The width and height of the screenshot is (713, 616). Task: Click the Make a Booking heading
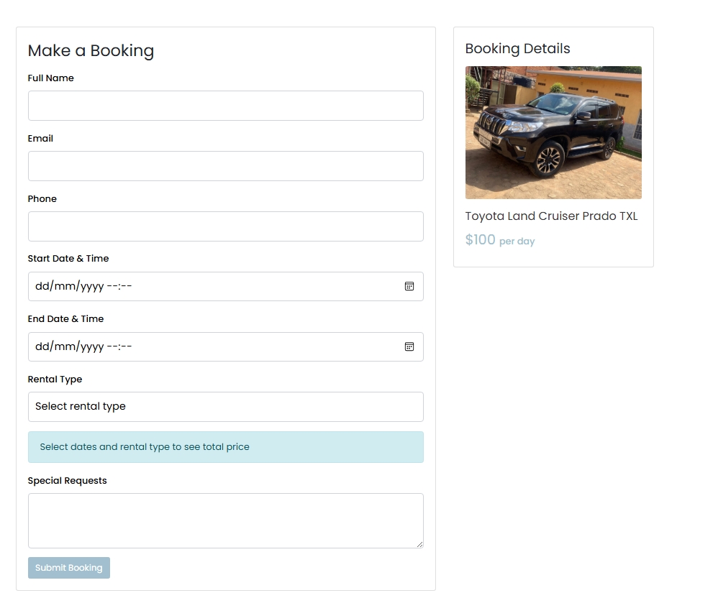coord(91,50)
